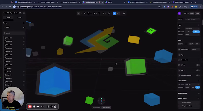Set Snapping to Grid
Viewport: 203px width, 111px height.
(193, 87)
